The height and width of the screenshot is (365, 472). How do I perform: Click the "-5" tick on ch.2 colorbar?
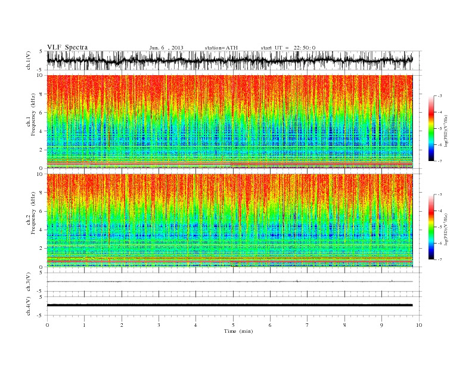coord(440,227)
